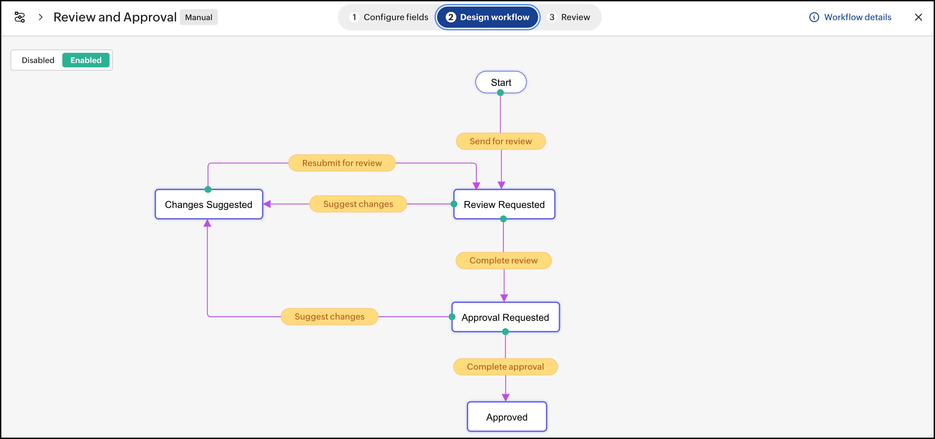Screen dimensions: 935x439
Task: Click green connector dot under Start node
Action: 500,93
